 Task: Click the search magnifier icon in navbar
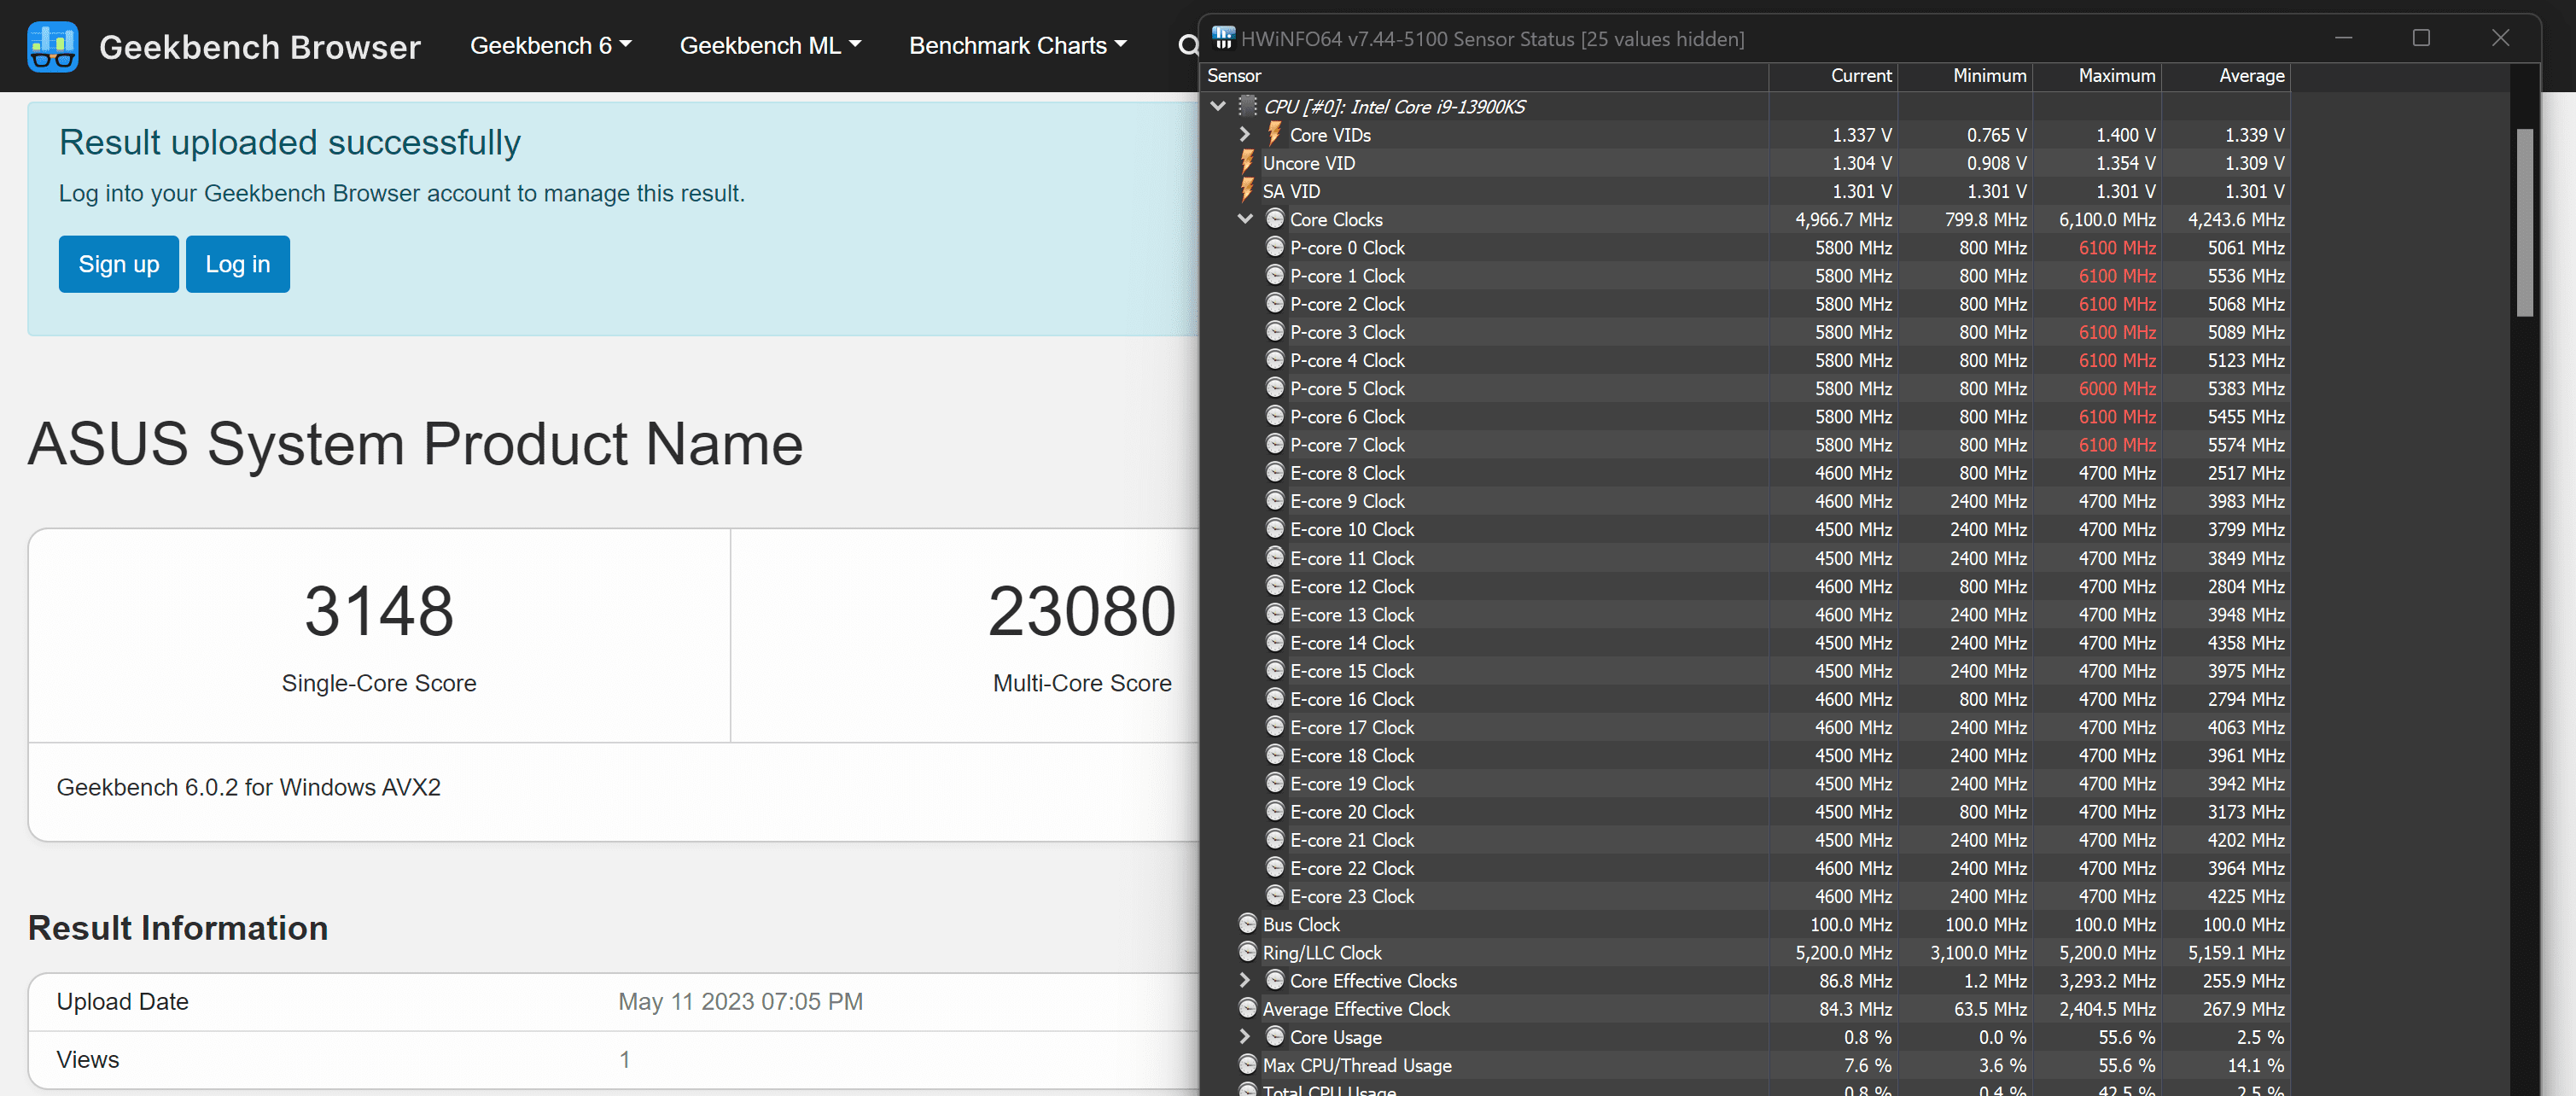coord(1187,46)
